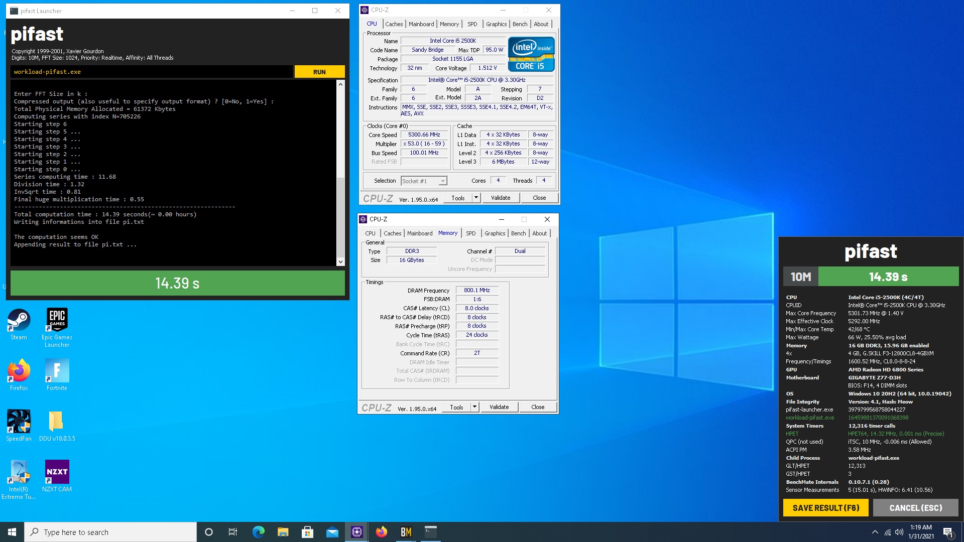This screenshot has width=964, height=542.
Task: Click the DRAM Frequency value 800.1 MHz
Action: click(x=477, y=290)
